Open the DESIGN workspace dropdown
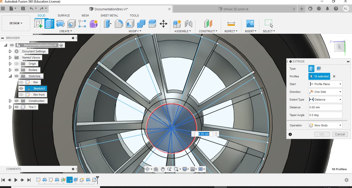This screenshot has height=188, width=352. click(16, 23)
